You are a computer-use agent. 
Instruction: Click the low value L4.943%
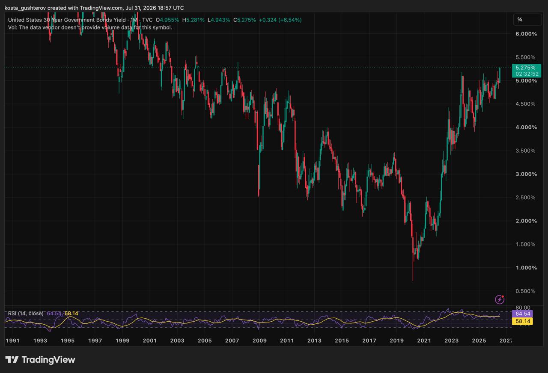click(x=219, y=20)
